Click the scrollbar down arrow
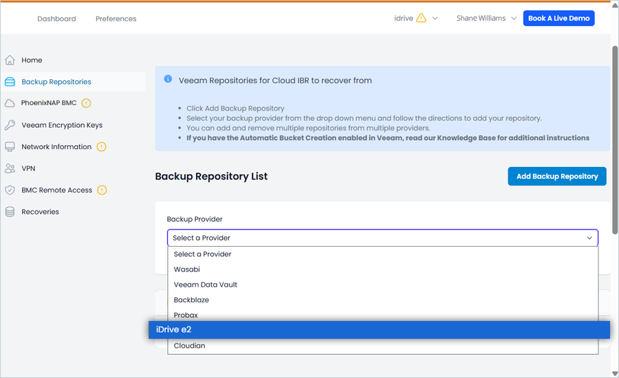This screenshot has width=619, height=378. 615,373
